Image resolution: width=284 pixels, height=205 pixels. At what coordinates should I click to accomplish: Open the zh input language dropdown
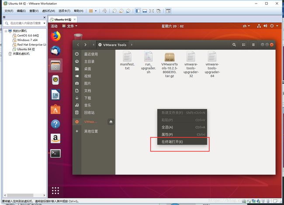click(246, 26)
